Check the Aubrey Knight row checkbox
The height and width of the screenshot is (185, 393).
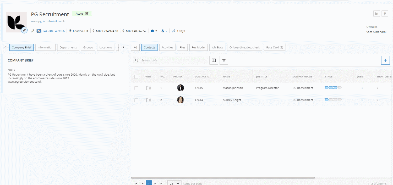pos(136,100)
